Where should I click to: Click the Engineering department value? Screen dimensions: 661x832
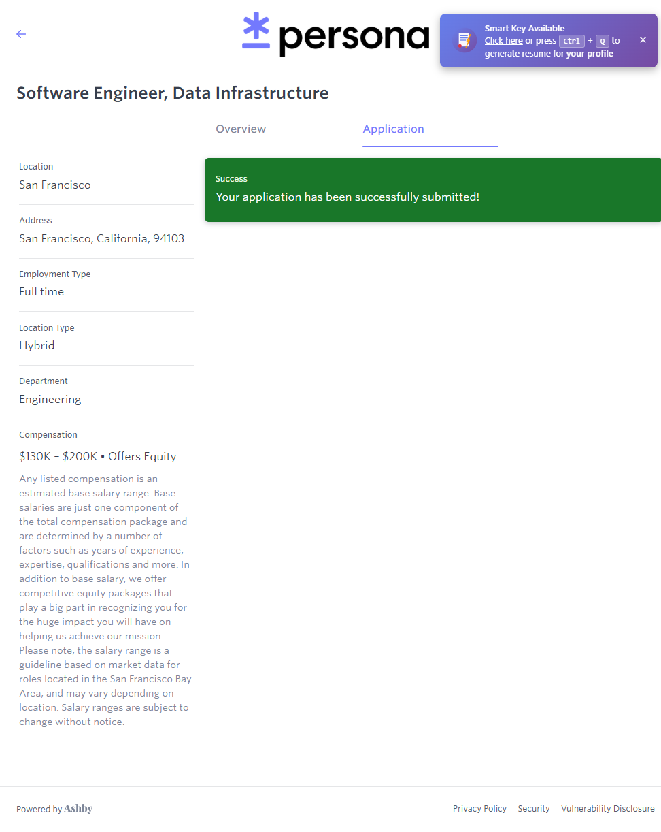(x=50, y=400)
